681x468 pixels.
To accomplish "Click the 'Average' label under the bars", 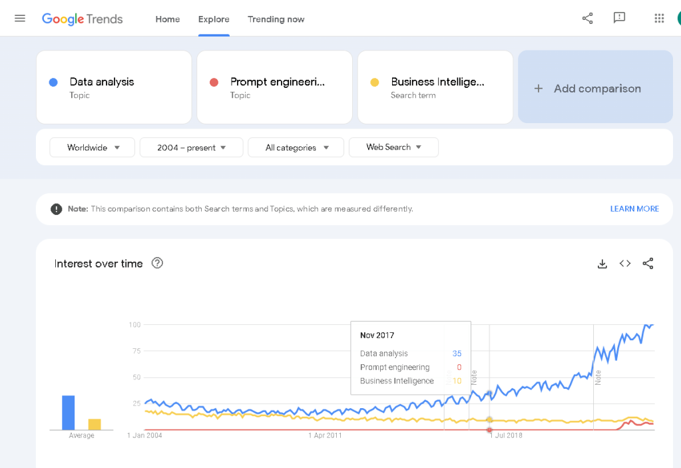I will pyautogui.click(x=81, y=435).
